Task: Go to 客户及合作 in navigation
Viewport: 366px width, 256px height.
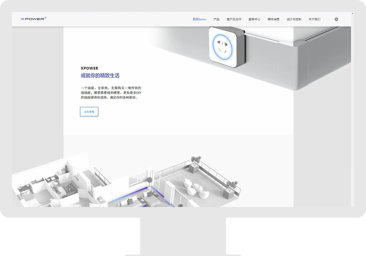Action: [x=234, y=19]
